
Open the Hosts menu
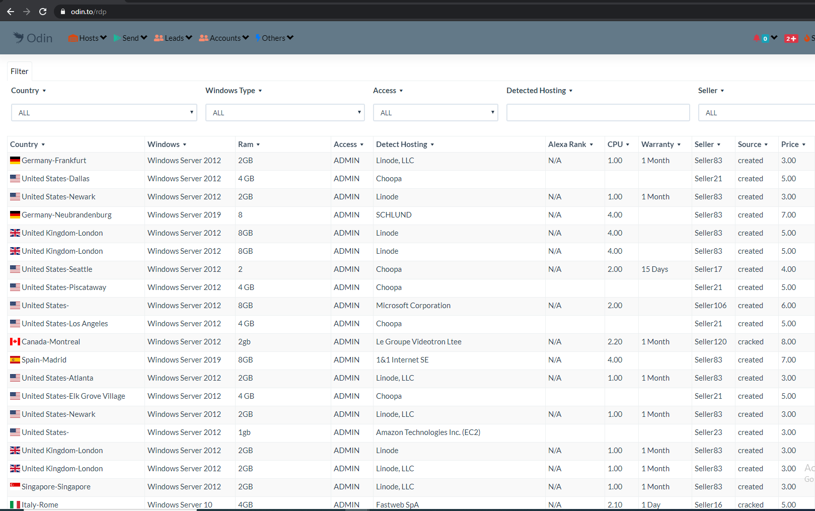88,38
